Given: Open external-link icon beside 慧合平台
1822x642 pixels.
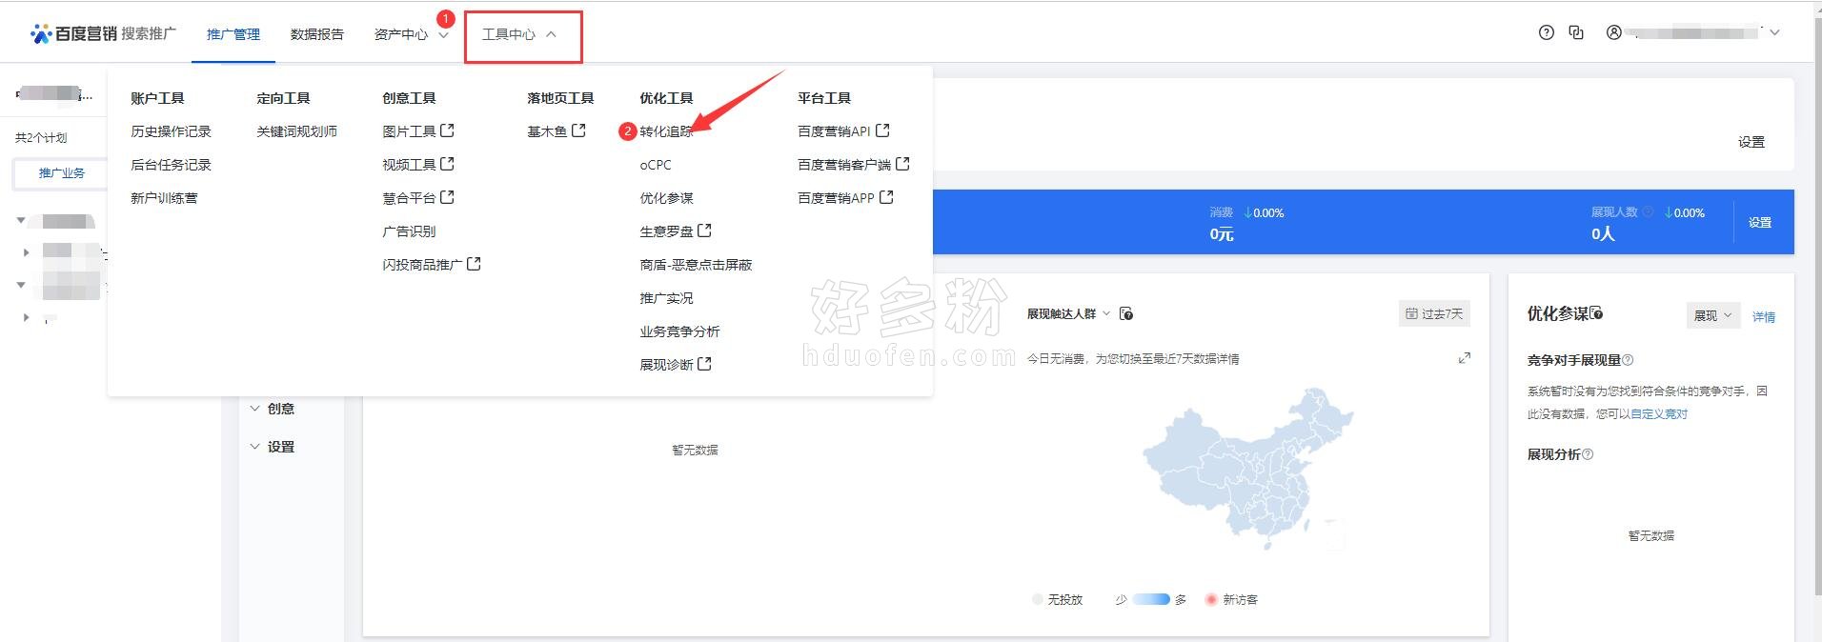Looking at the screenshot, I should pos(447,197).
